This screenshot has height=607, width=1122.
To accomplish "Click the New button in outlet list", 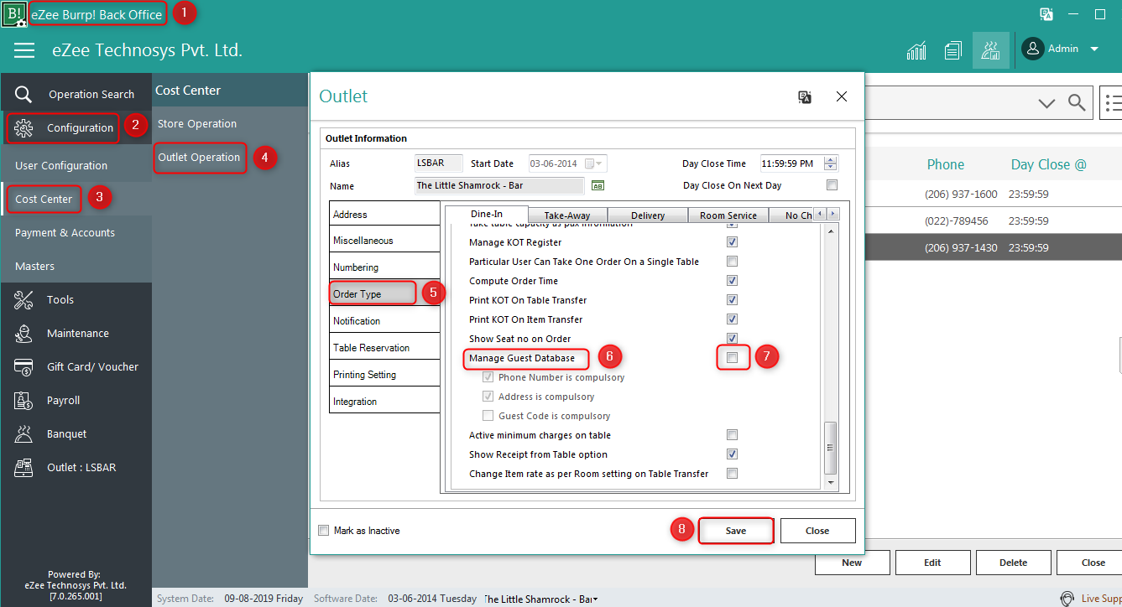I will coord(852,563).
